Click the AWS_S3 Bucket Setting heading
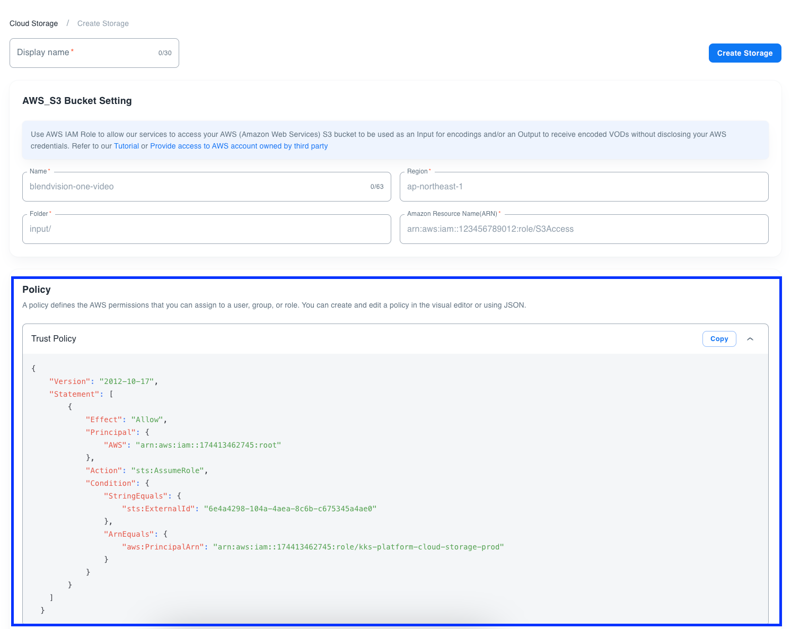791x629 pixels. pos(77,101)
